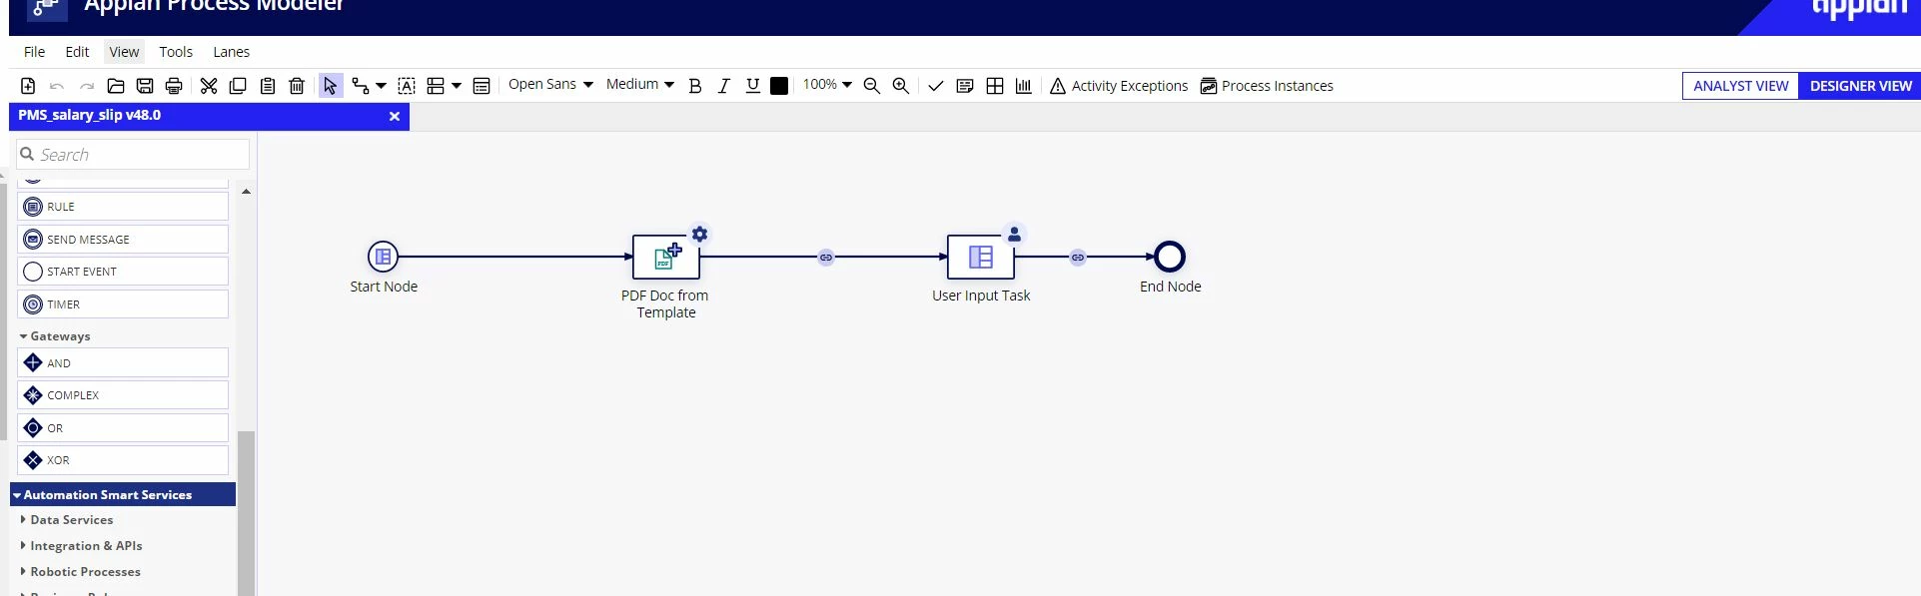Save the process model with floppy icon
The image size is (1921, 596).
click(145, 86)
